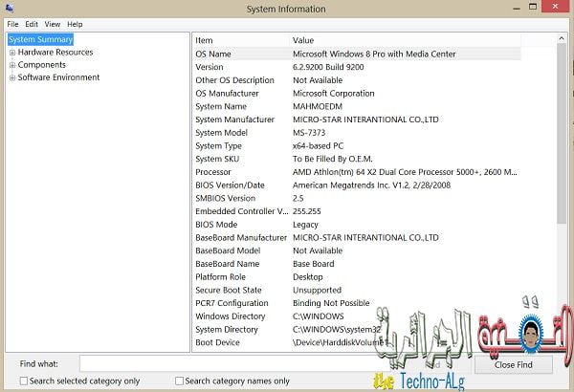Select the Embedded Controller Version row
Viewport: 574px width, 392px height.
coord(357,211)
